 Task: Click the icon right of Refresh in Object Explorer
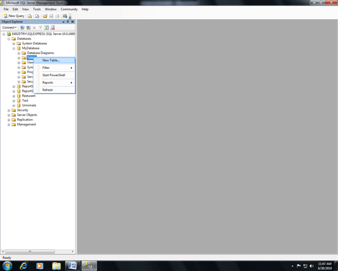pyautogui.click(x=53, y=28)
